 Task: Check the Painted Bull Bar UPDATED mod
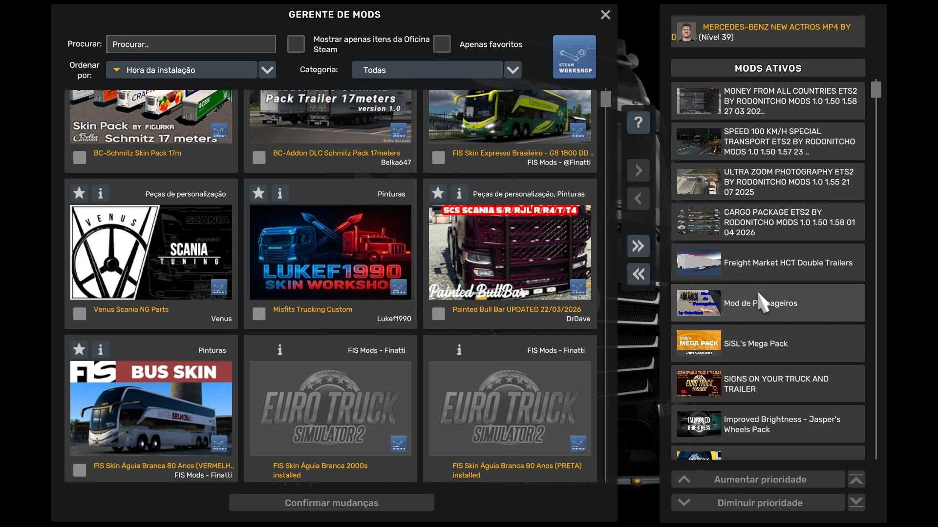[x=438, y=313]
